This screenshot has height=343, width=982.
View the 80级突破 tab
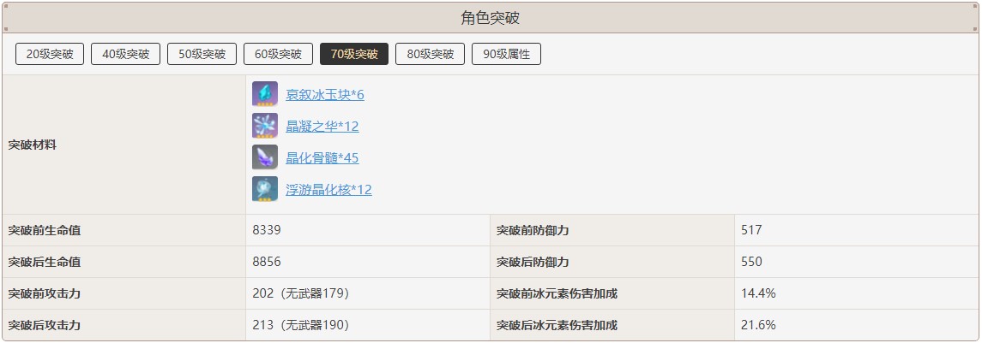[431, 54]
